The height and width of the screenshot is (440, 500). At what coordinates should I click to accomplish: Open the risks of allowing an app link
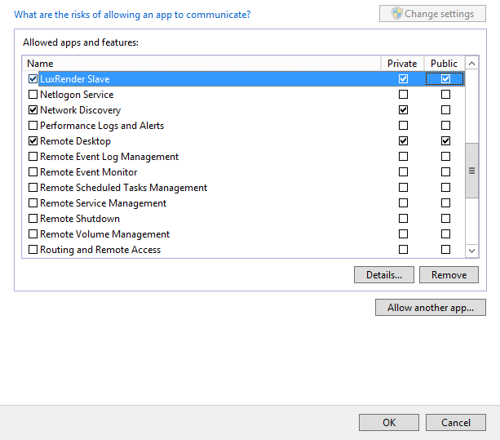pyautogui.click(x=132, y=15)
